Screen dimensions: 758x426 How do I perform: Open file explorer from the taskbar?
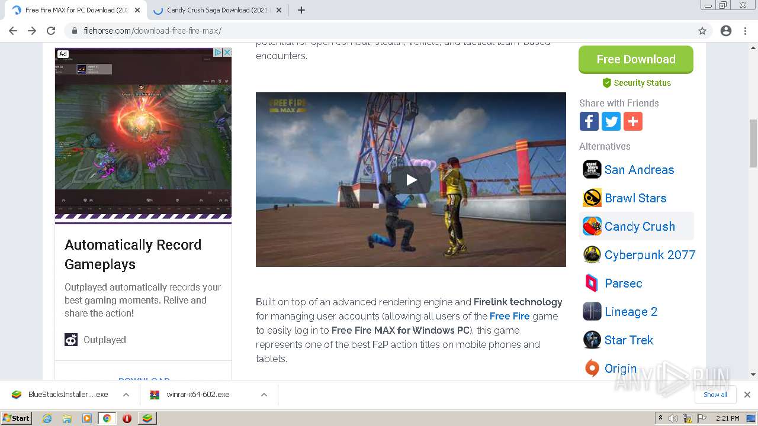[67, 418]
